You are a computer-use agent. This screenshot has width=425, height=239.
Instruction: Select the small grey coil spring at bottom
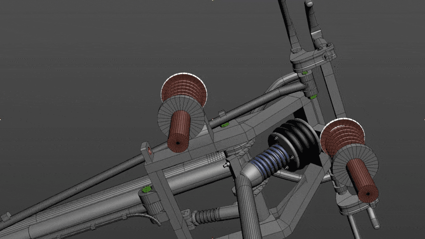click(x=207, y=216)
